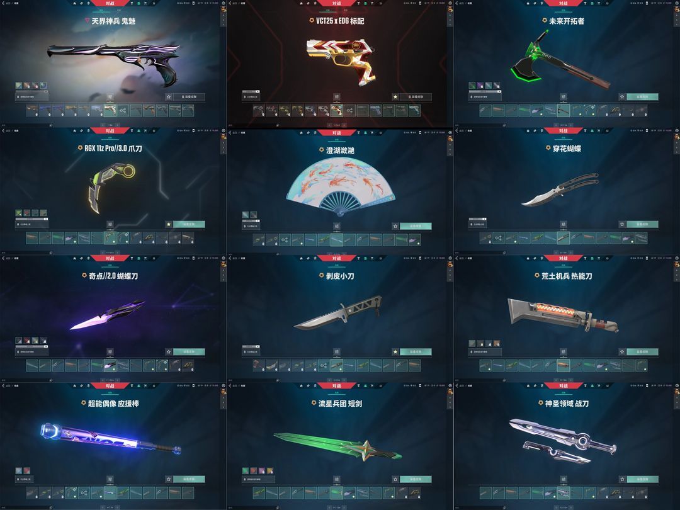Toggle favorite star for 未来开拓者 axe
The image size is (680, 510).
[622, 97]
